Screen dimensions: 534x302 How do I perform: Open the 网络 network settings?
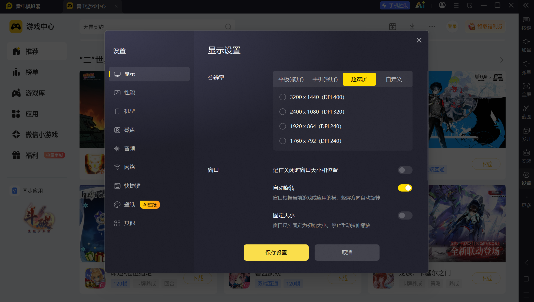[x=149, y=167]
